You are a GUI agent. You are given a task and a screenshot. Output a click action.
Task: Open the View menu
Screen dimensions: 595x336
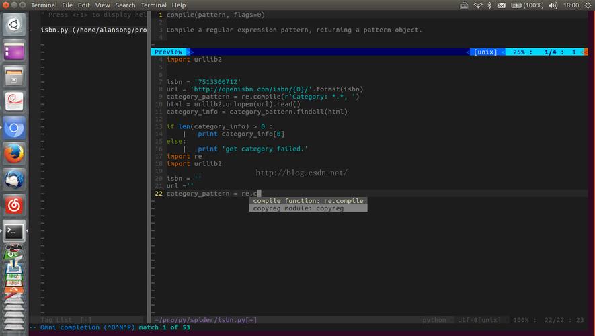[x=102, y=5]
